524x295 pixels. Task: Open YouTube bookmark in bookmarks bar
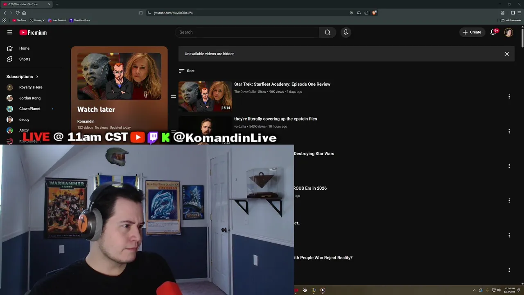19,20
